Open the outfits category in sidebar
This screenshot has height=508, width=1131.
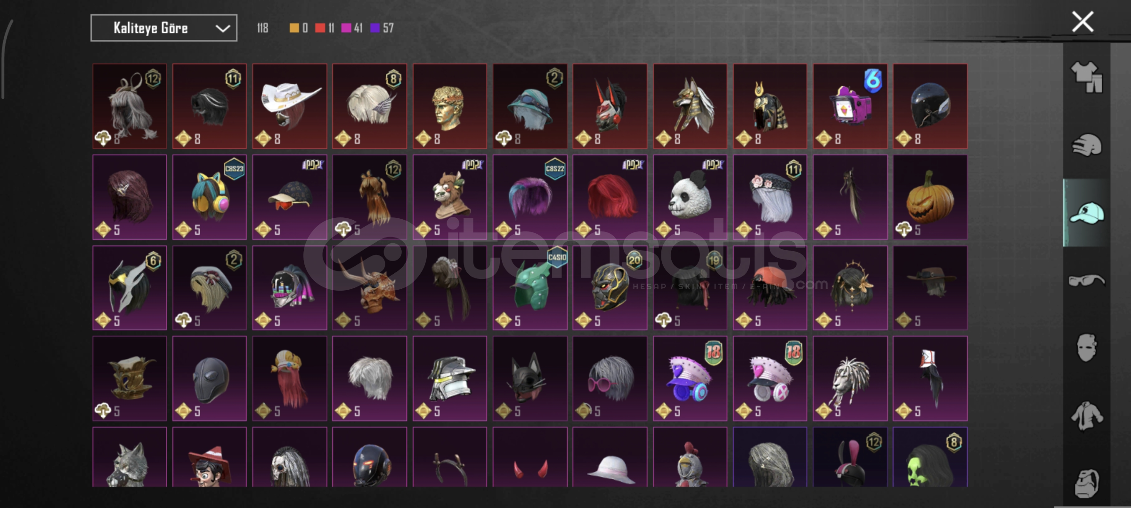pyautogui.click(x=1086, y=77)
